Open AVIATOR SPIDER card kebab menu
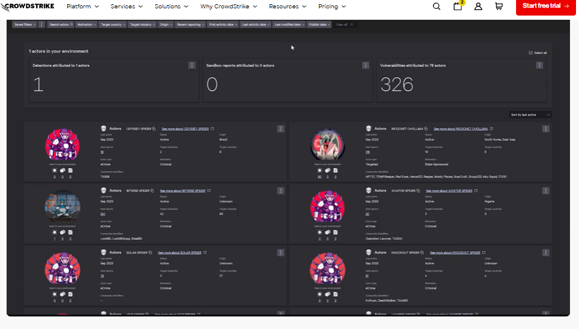The width and height of the screenshot is (579, 329). point(546,190)
